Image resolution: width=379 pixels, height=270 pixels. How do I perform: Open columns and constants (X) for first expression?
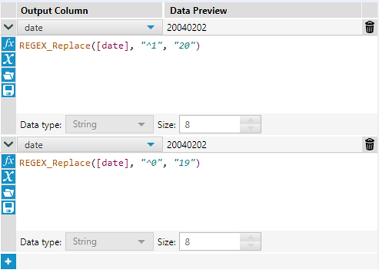click(9, 60)
